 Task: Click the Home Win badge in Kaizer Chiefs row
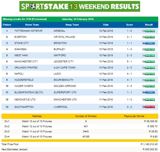pos(149,86)
